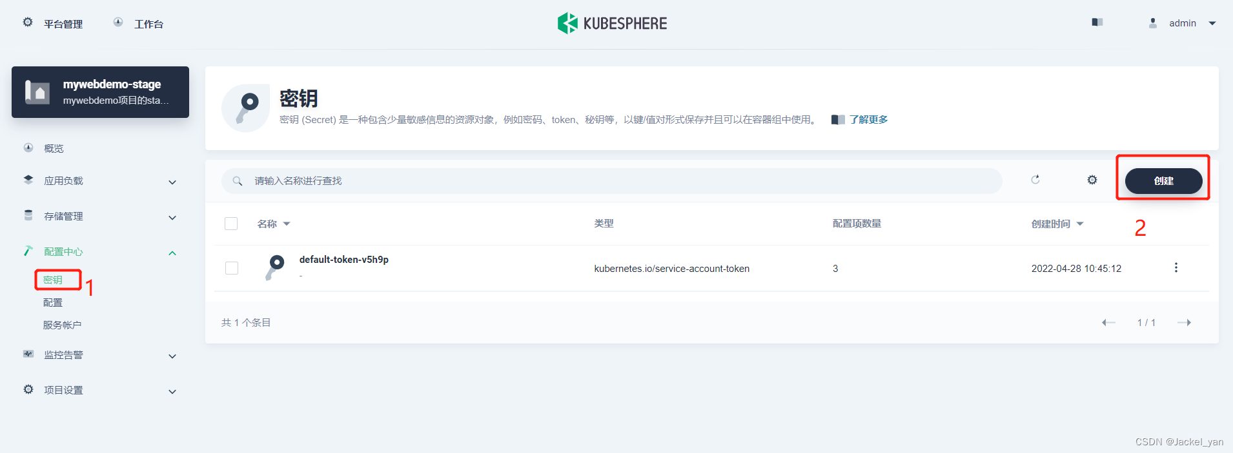Click the book icon beside 了解更多
This screenshot has width=1233, height=453.
838,119
